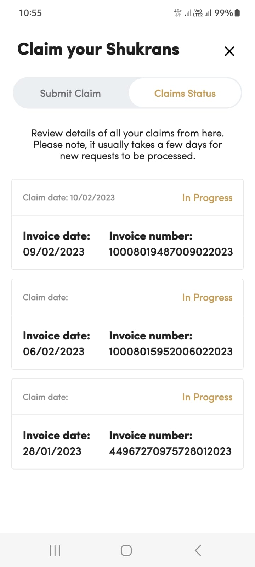Switch to the Submit Claim tab

[x=70, y=94]
